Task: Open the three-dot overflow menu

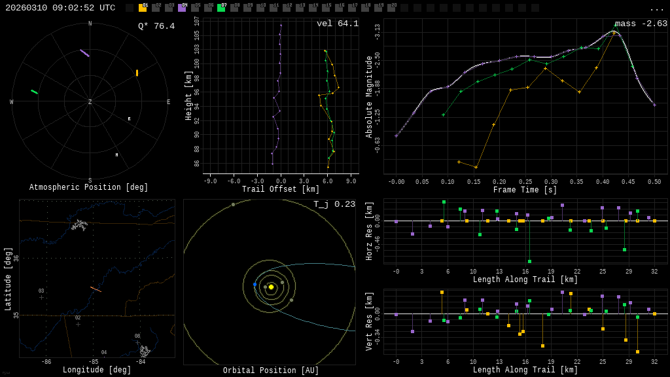Action: click(x=656, y=9)
